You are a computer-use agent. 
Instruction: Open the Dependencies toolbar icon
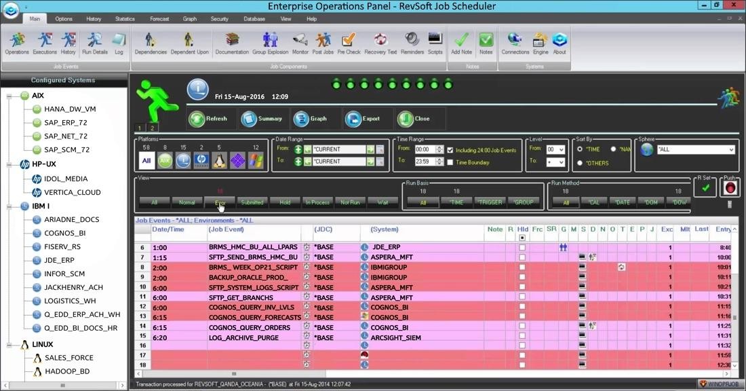click(150, 42)
